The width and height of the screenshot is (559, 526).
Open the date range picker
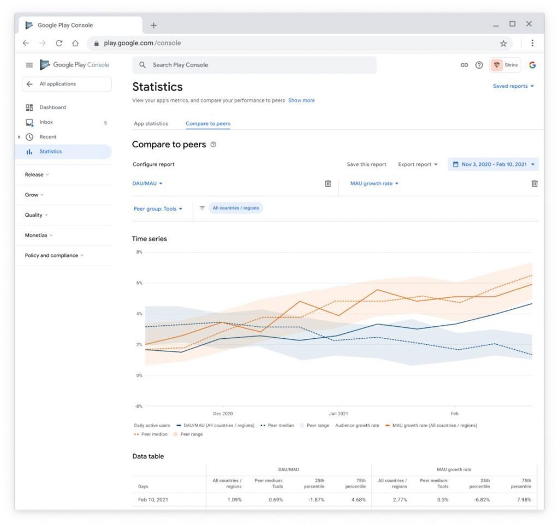pyautogui.click(x=493, y=165)
